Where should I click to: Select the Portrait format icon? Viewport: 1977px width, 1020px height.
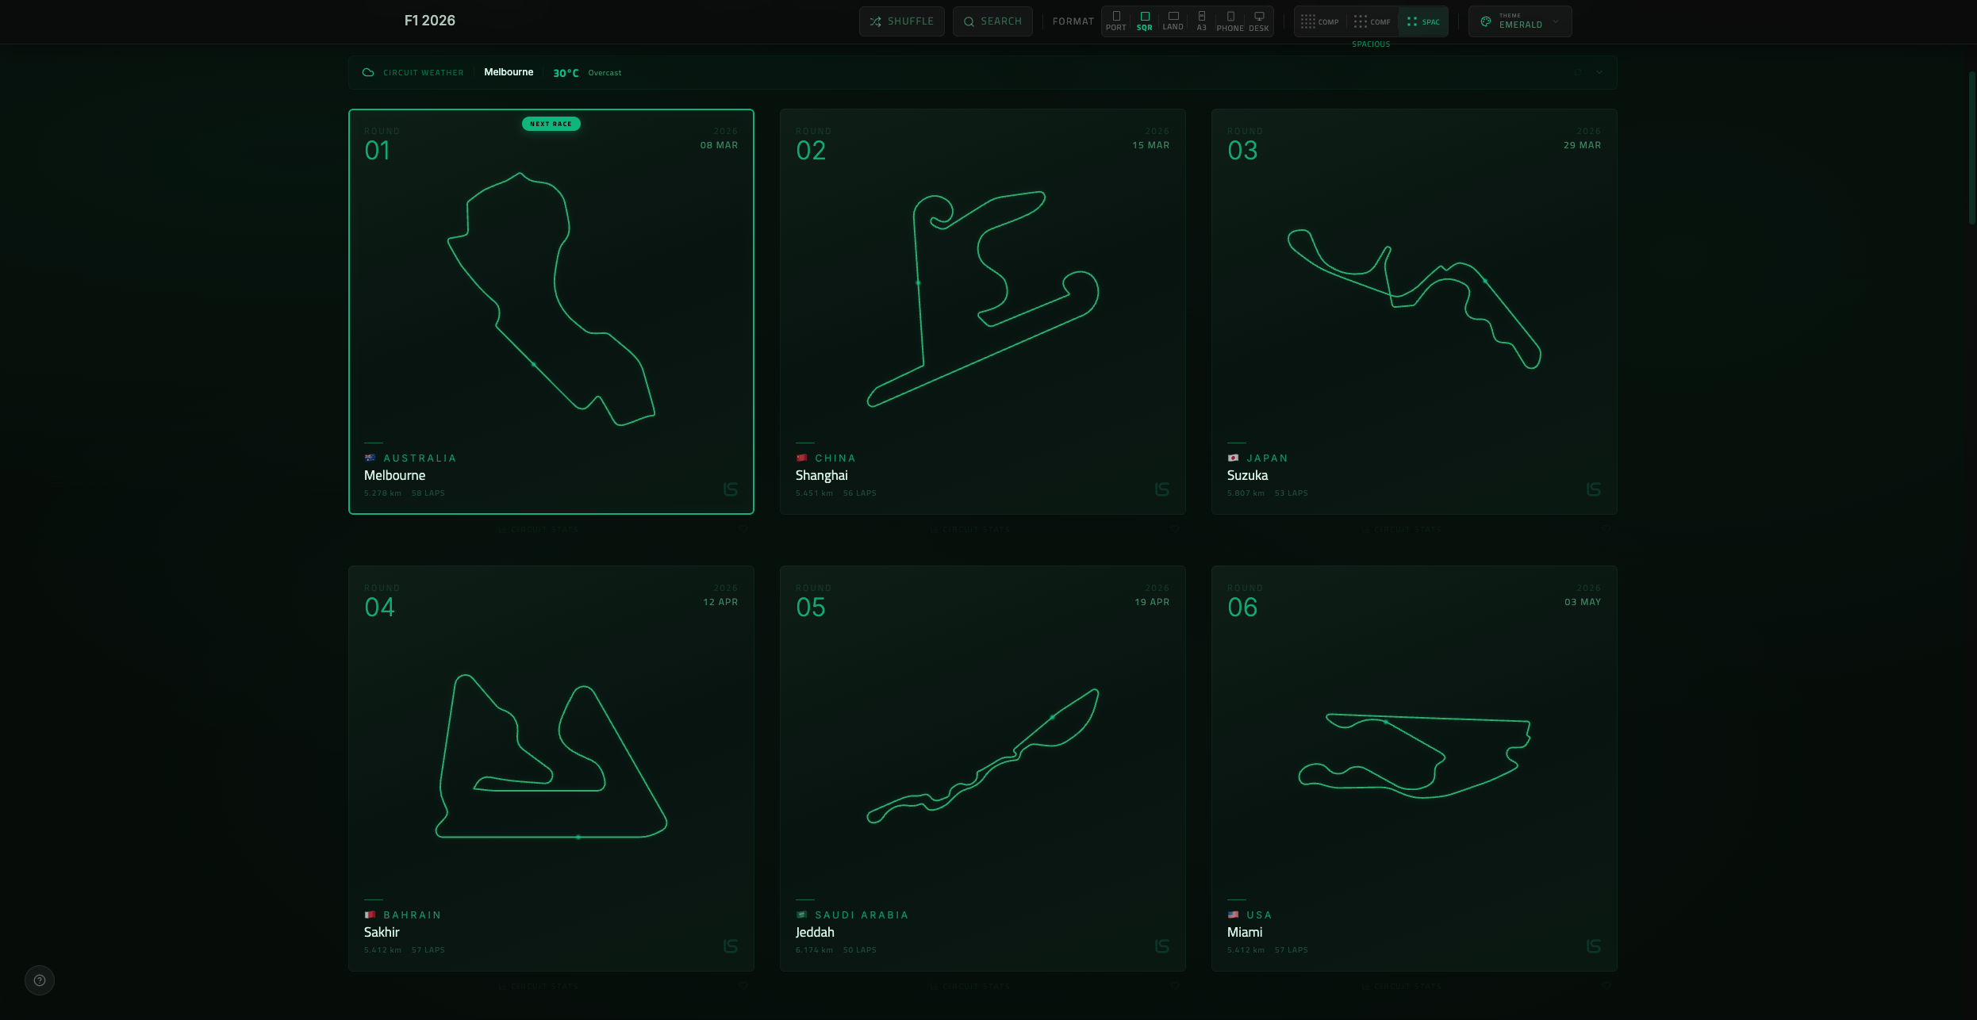(1115, 21)
